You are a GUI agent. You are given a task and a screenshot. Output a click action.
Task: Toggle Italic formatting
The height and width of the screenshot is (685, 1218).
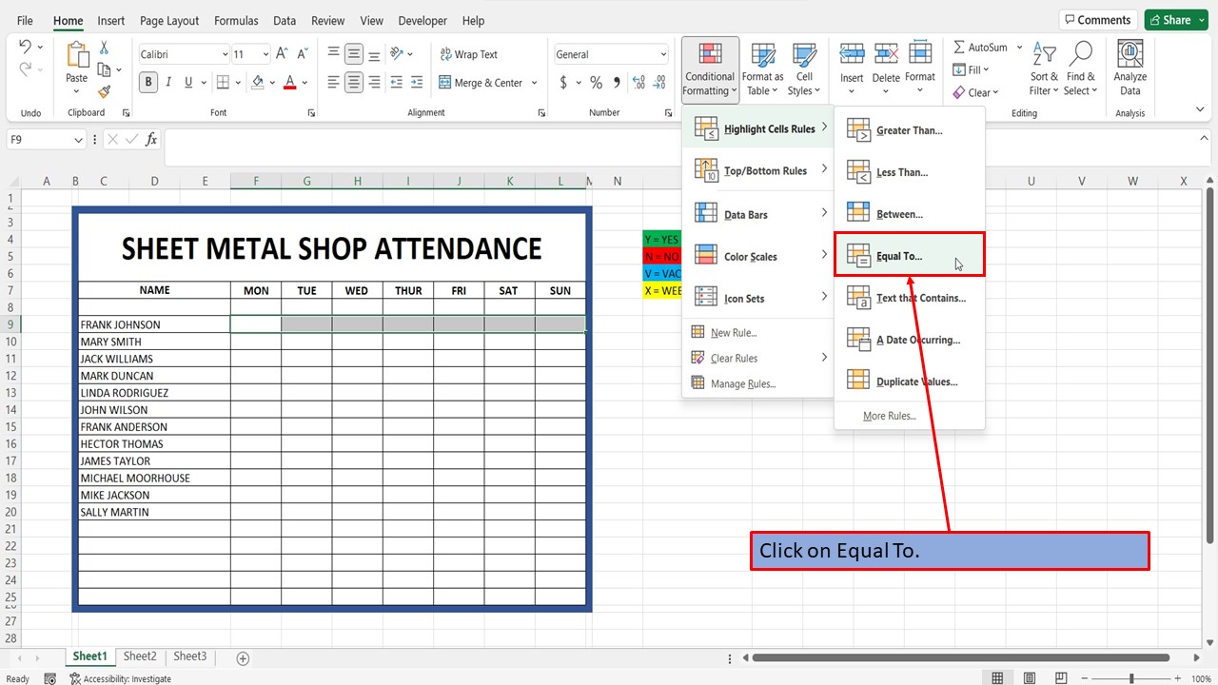click(x=169, y=83)
